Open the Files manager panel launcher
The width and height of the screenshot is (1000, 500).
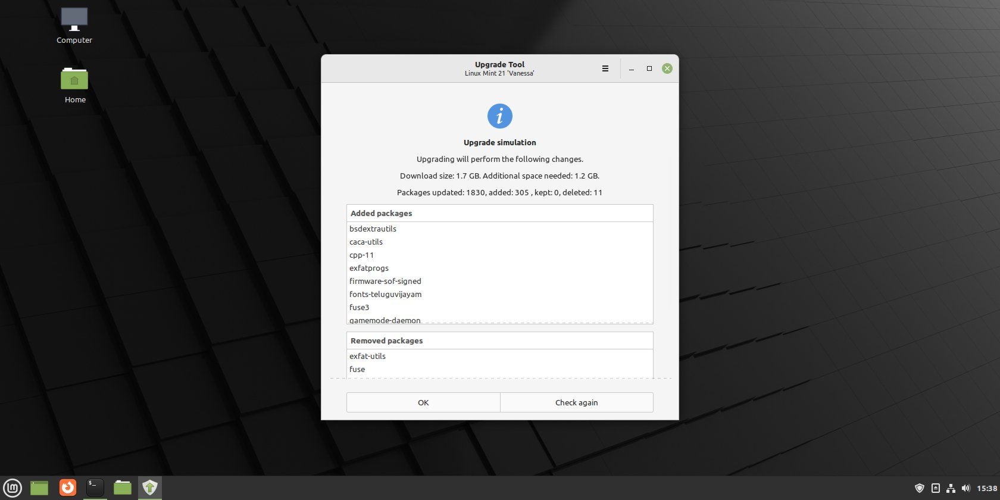pyautogui.click(x=123, y=488)
